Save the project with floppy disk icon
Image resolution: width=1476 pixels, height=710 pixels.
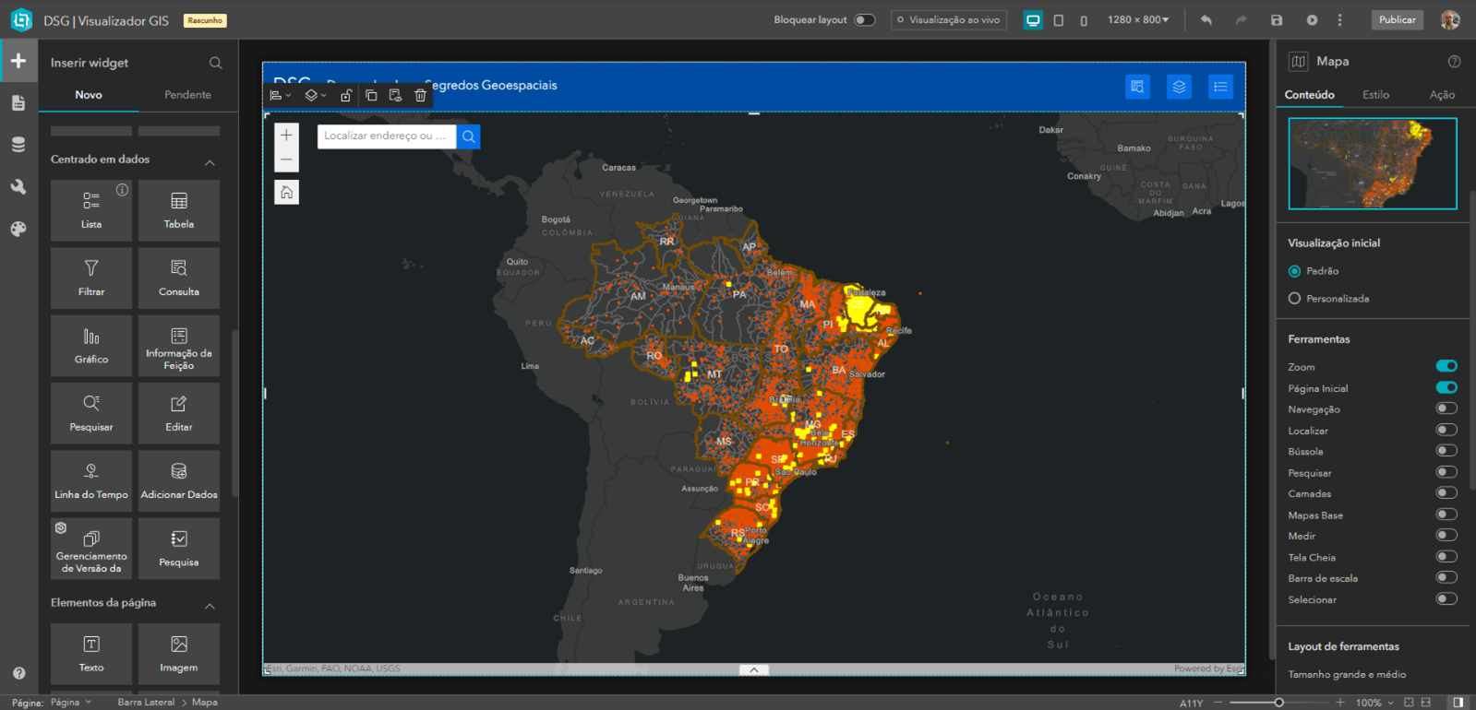[1277, 20]
